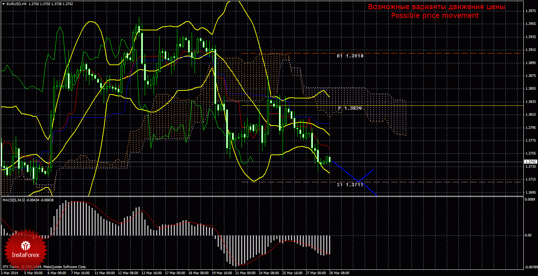Viewport: 538px width, 276px height.
Task: Select the 0.0089 MACD scale value
Action: (530, 199)
